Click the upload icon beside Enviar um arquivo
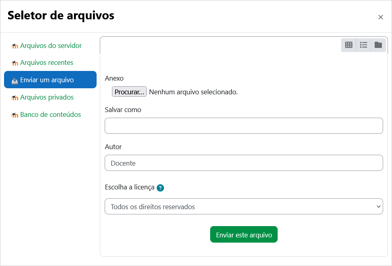Image resolution: width=392 pixels, height=266 pixels. (15, 80)
